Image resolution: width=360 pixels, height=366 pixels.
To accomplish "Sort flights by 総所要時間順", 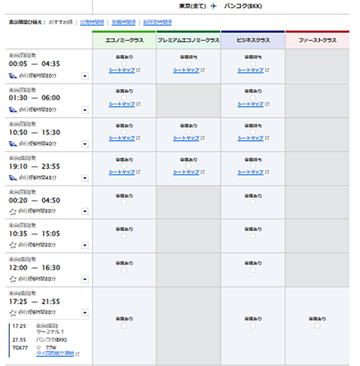I will 157,22.
